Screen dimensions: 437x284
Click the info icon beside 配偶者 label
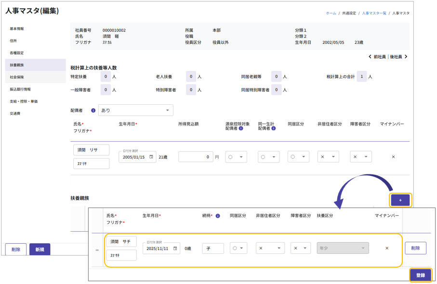coord(93,111)
